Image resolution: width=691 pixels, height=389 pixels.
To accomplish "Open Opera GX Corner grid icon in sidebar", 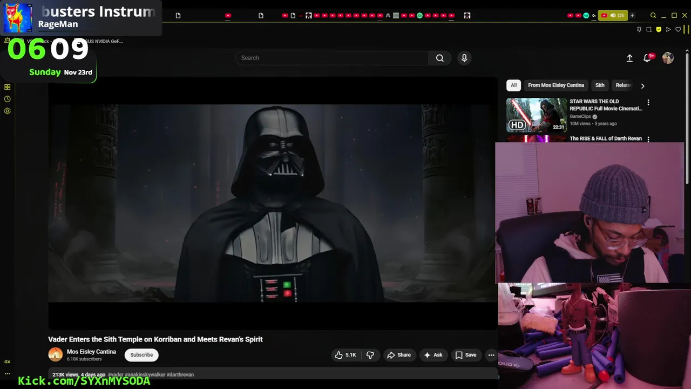I will pyautogui.click(x=7, y=87).
